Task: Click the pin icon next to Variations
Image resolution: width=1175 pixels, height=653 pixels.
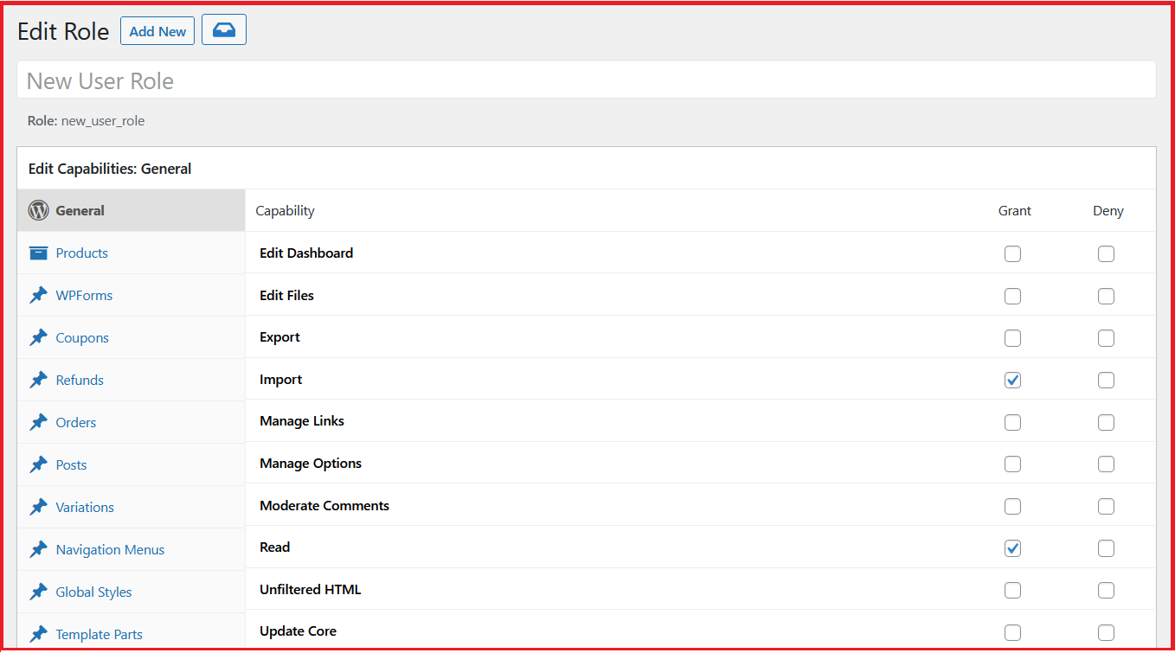Action: 38,507
